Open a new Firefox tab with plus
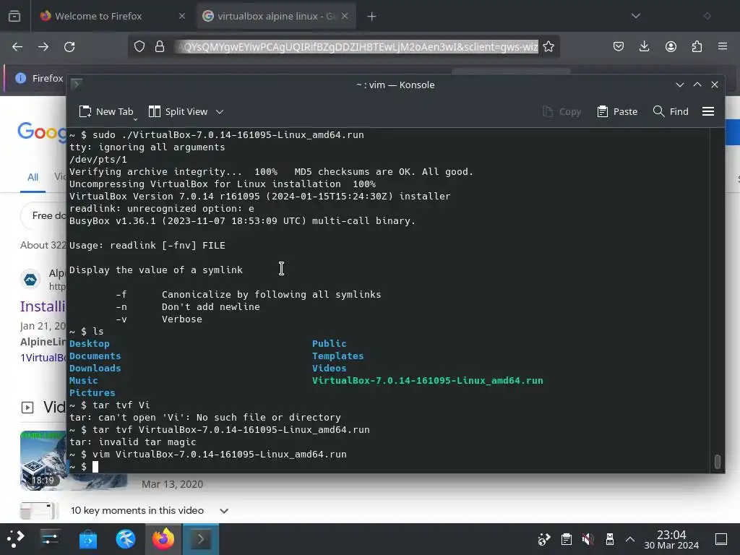Screen dimensions: 740x555 [372, 17]
